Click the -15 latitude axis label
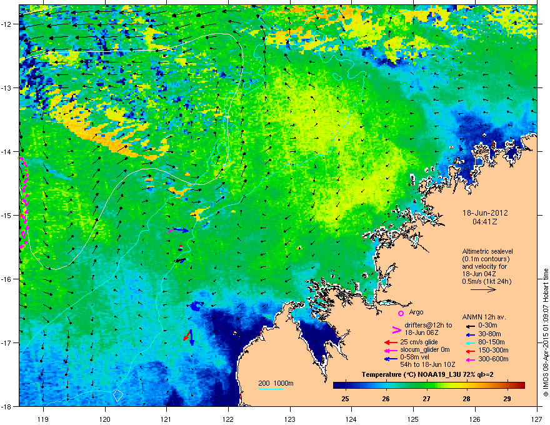 7,215
